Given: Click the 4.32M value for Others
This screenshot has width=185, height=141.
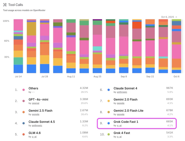Looking at the screenshot, I should click(x=84, y=88).
